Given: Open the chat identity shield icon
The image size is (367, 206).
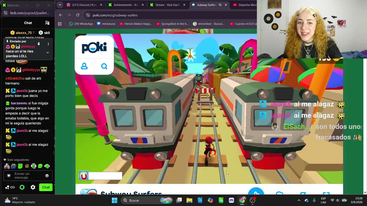Looking at the screenshot, I should pos(9,176).
